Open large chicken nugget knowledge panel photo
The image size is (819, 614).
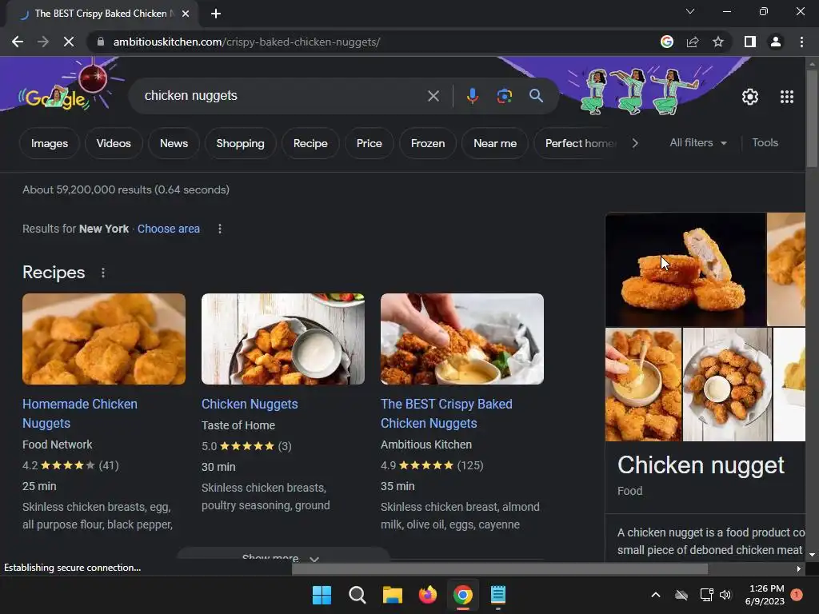[x=685, y=269]
